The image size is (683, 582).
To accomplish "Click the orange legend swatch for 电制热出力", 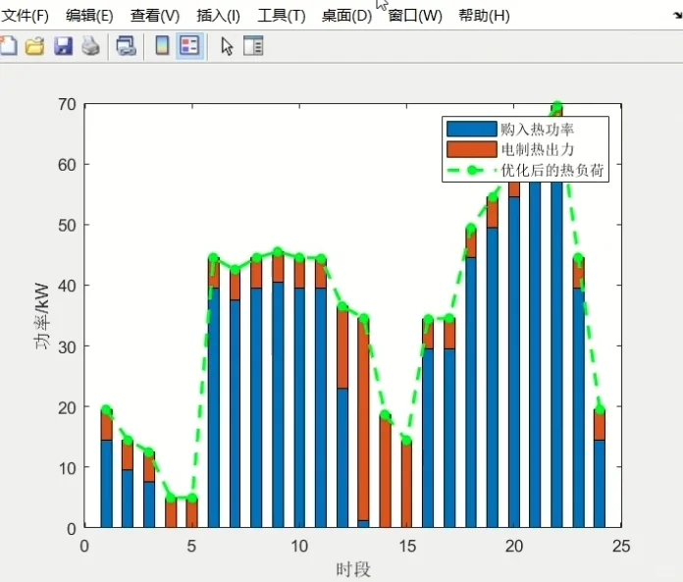I will coord(472,149).
